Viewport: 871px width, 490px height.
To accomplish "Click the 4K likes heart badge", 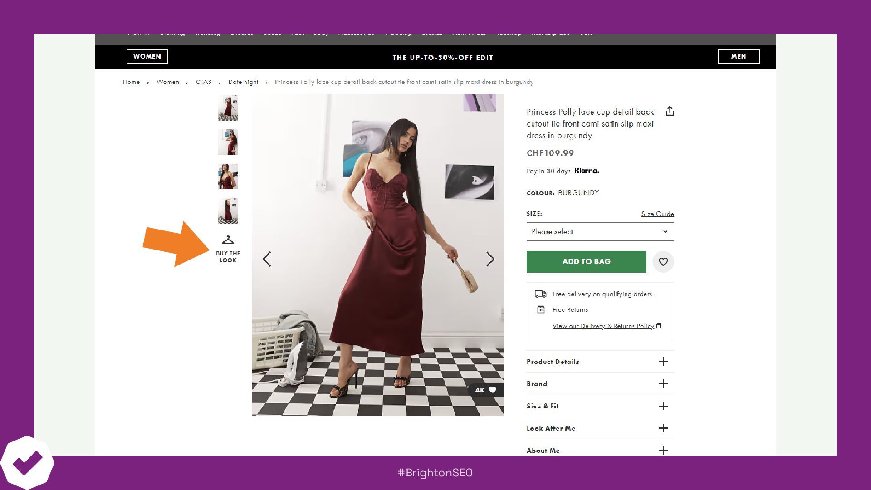I will (486, 390).
